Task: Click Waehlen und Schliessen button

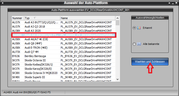Action: [150, 62]
